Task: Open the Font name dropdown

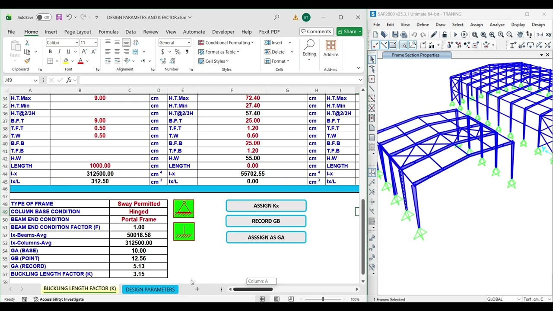Action: pos(76,43)
